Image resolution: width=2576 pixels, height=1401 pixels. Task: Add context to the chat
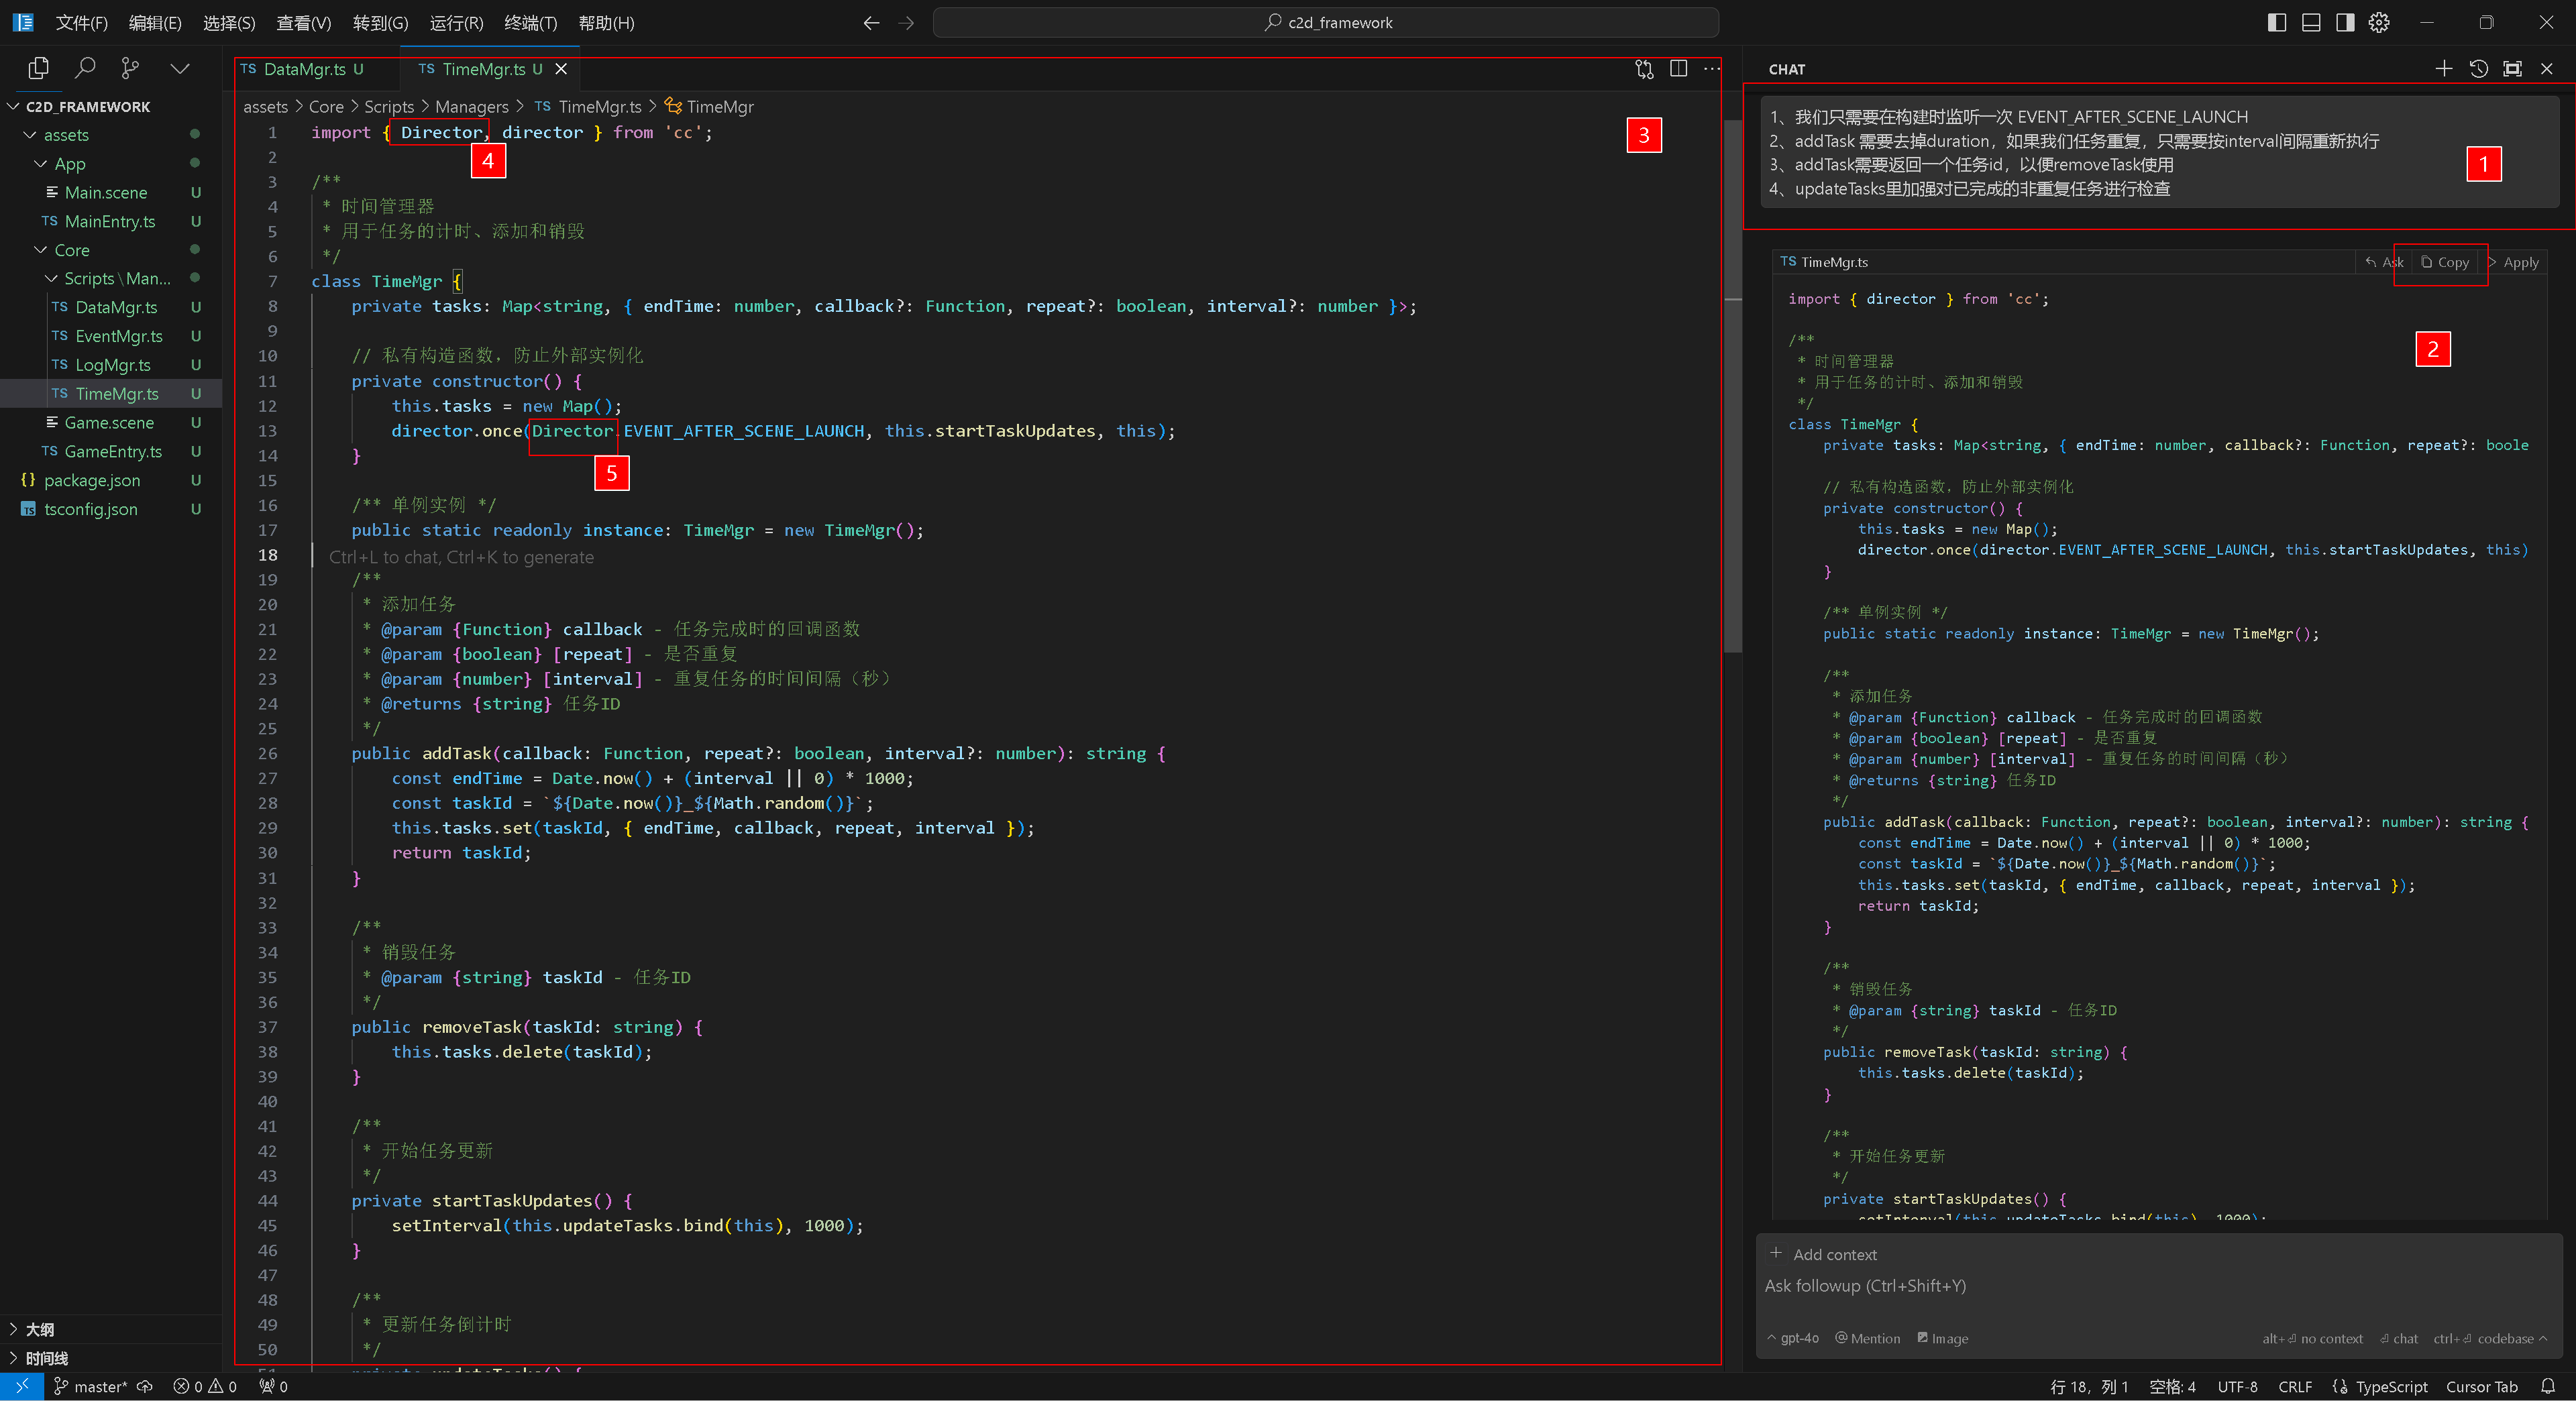click(1823, 1254)
